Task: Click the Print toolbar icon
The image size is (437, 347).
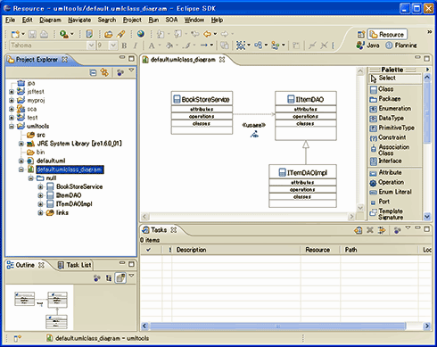Action: coord(44,34)
